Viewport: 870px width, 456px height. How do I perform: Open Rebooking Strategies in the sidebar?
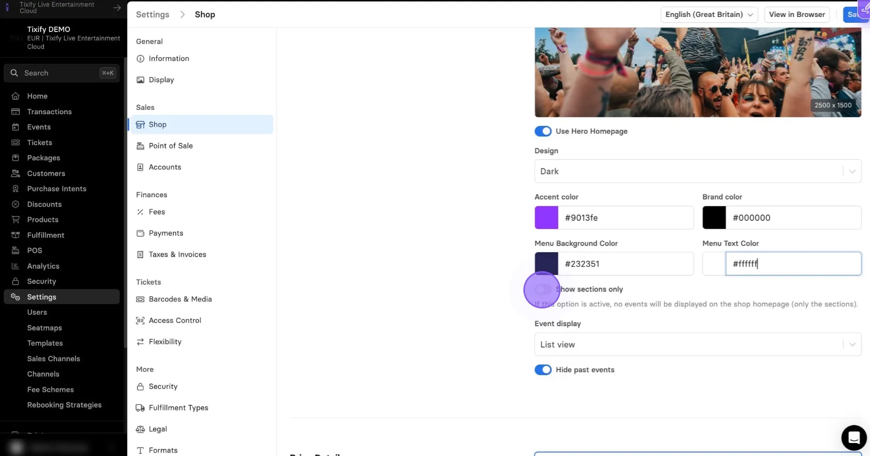64,405
